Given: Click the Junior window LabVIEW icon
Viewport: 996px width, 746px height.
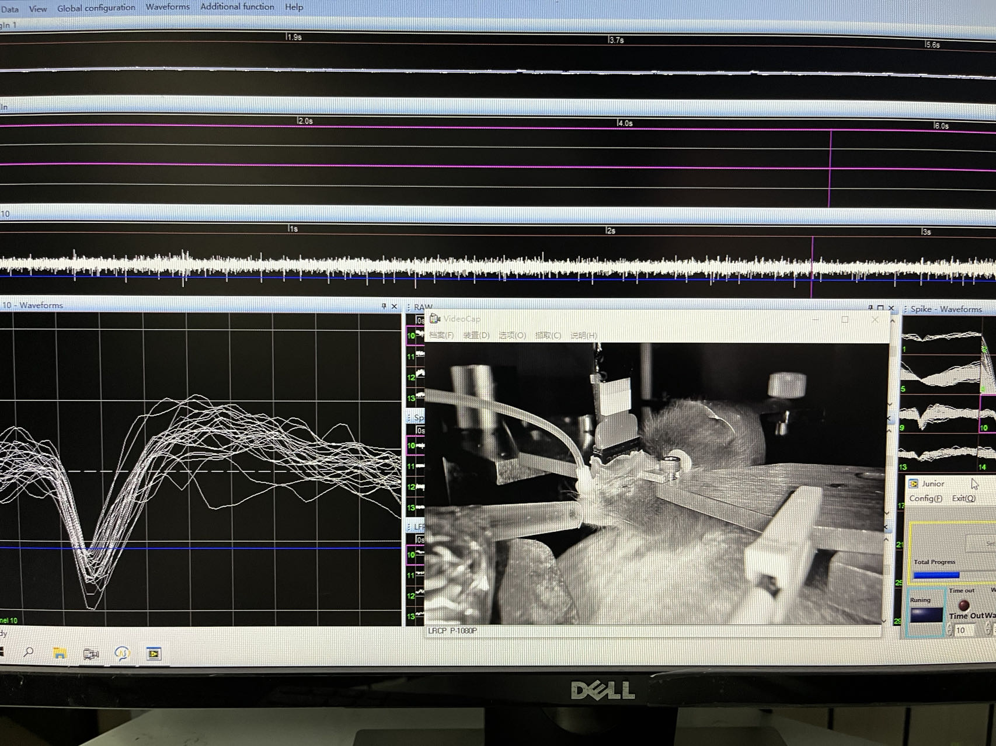Looking at the screenshot, I should 914,483.
